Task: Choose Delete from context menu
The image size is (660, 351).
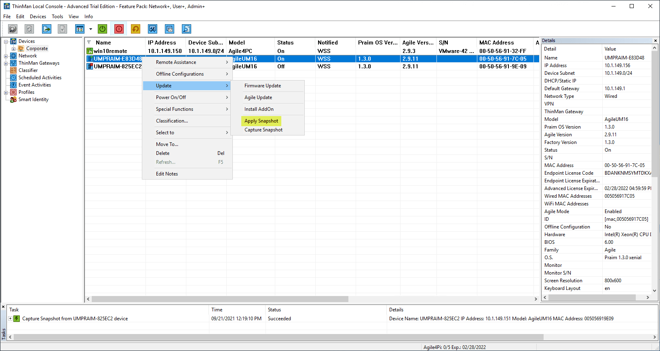Action: click(188, 153)
